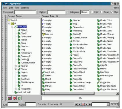Click fTracks.fPx leaf item
Image resolution: width=122 pixels, height=109 pixels.
pos(76,58)
